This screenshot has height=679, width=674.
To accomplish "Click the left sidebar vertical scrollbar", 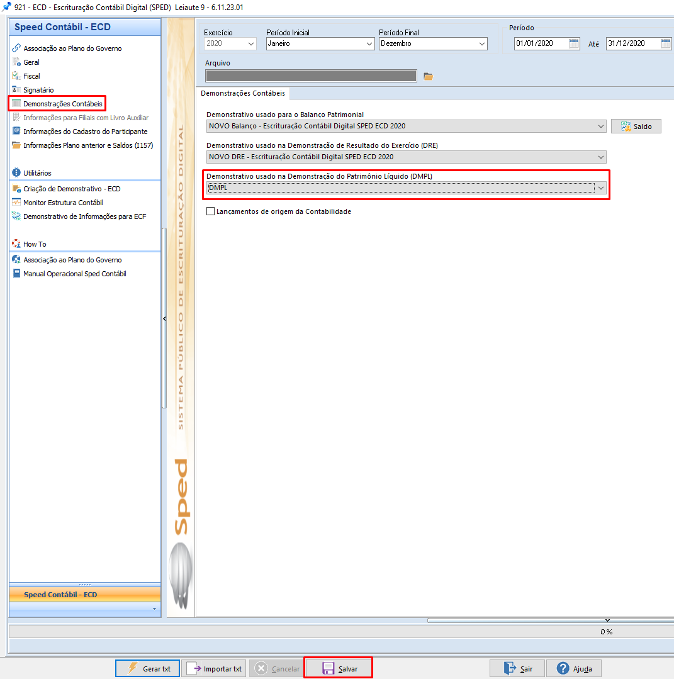I will [164, 318].
